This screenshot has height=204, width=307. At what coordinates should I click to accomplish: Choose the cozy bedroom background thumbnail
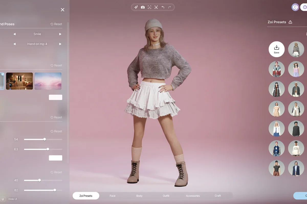(x=19, y=81)
